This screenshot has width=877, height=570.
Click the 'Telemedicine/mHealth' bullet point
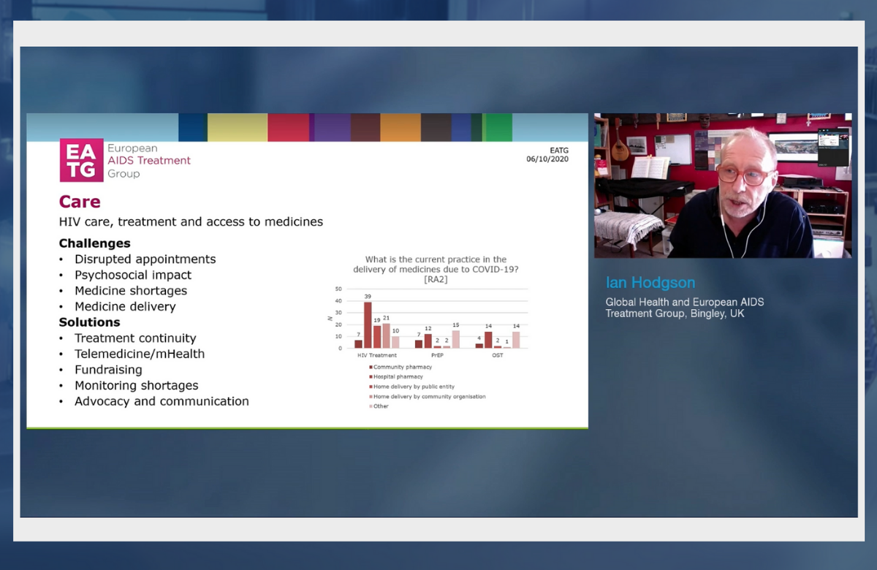(140, 354)
